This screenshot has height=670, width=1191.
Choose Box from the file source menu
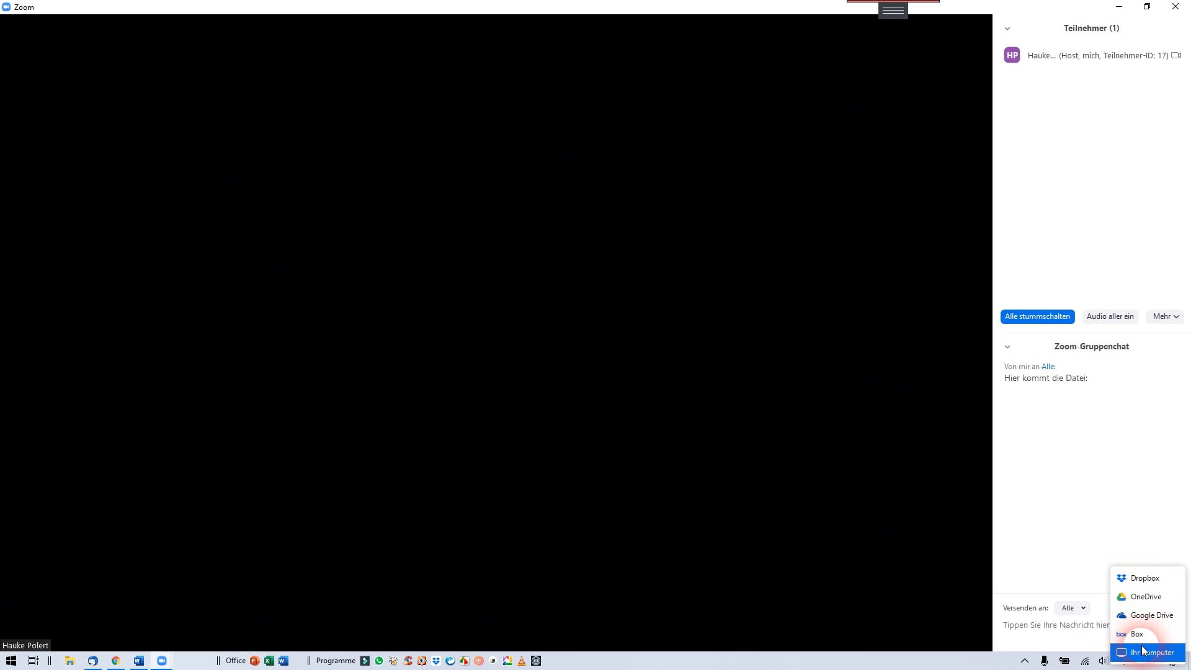click(x=1147, y=634)
